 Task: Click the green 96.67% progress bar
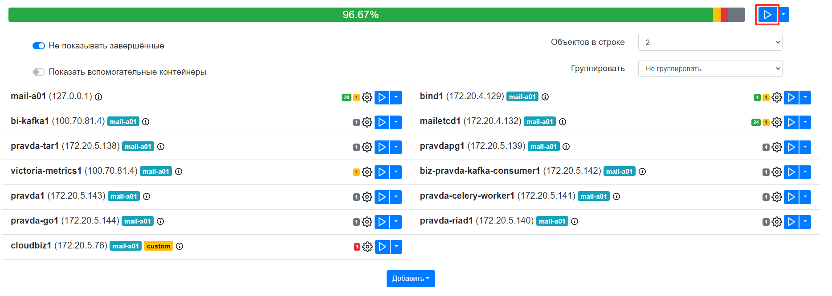click(x=360, y=15)
